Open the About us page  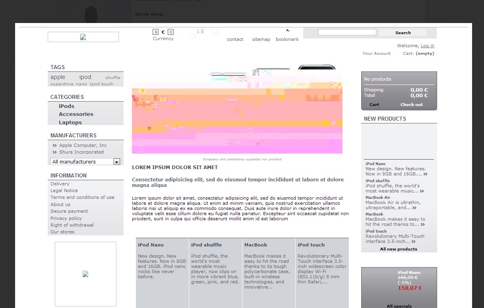pyautogui.click(x=60, y=204)
